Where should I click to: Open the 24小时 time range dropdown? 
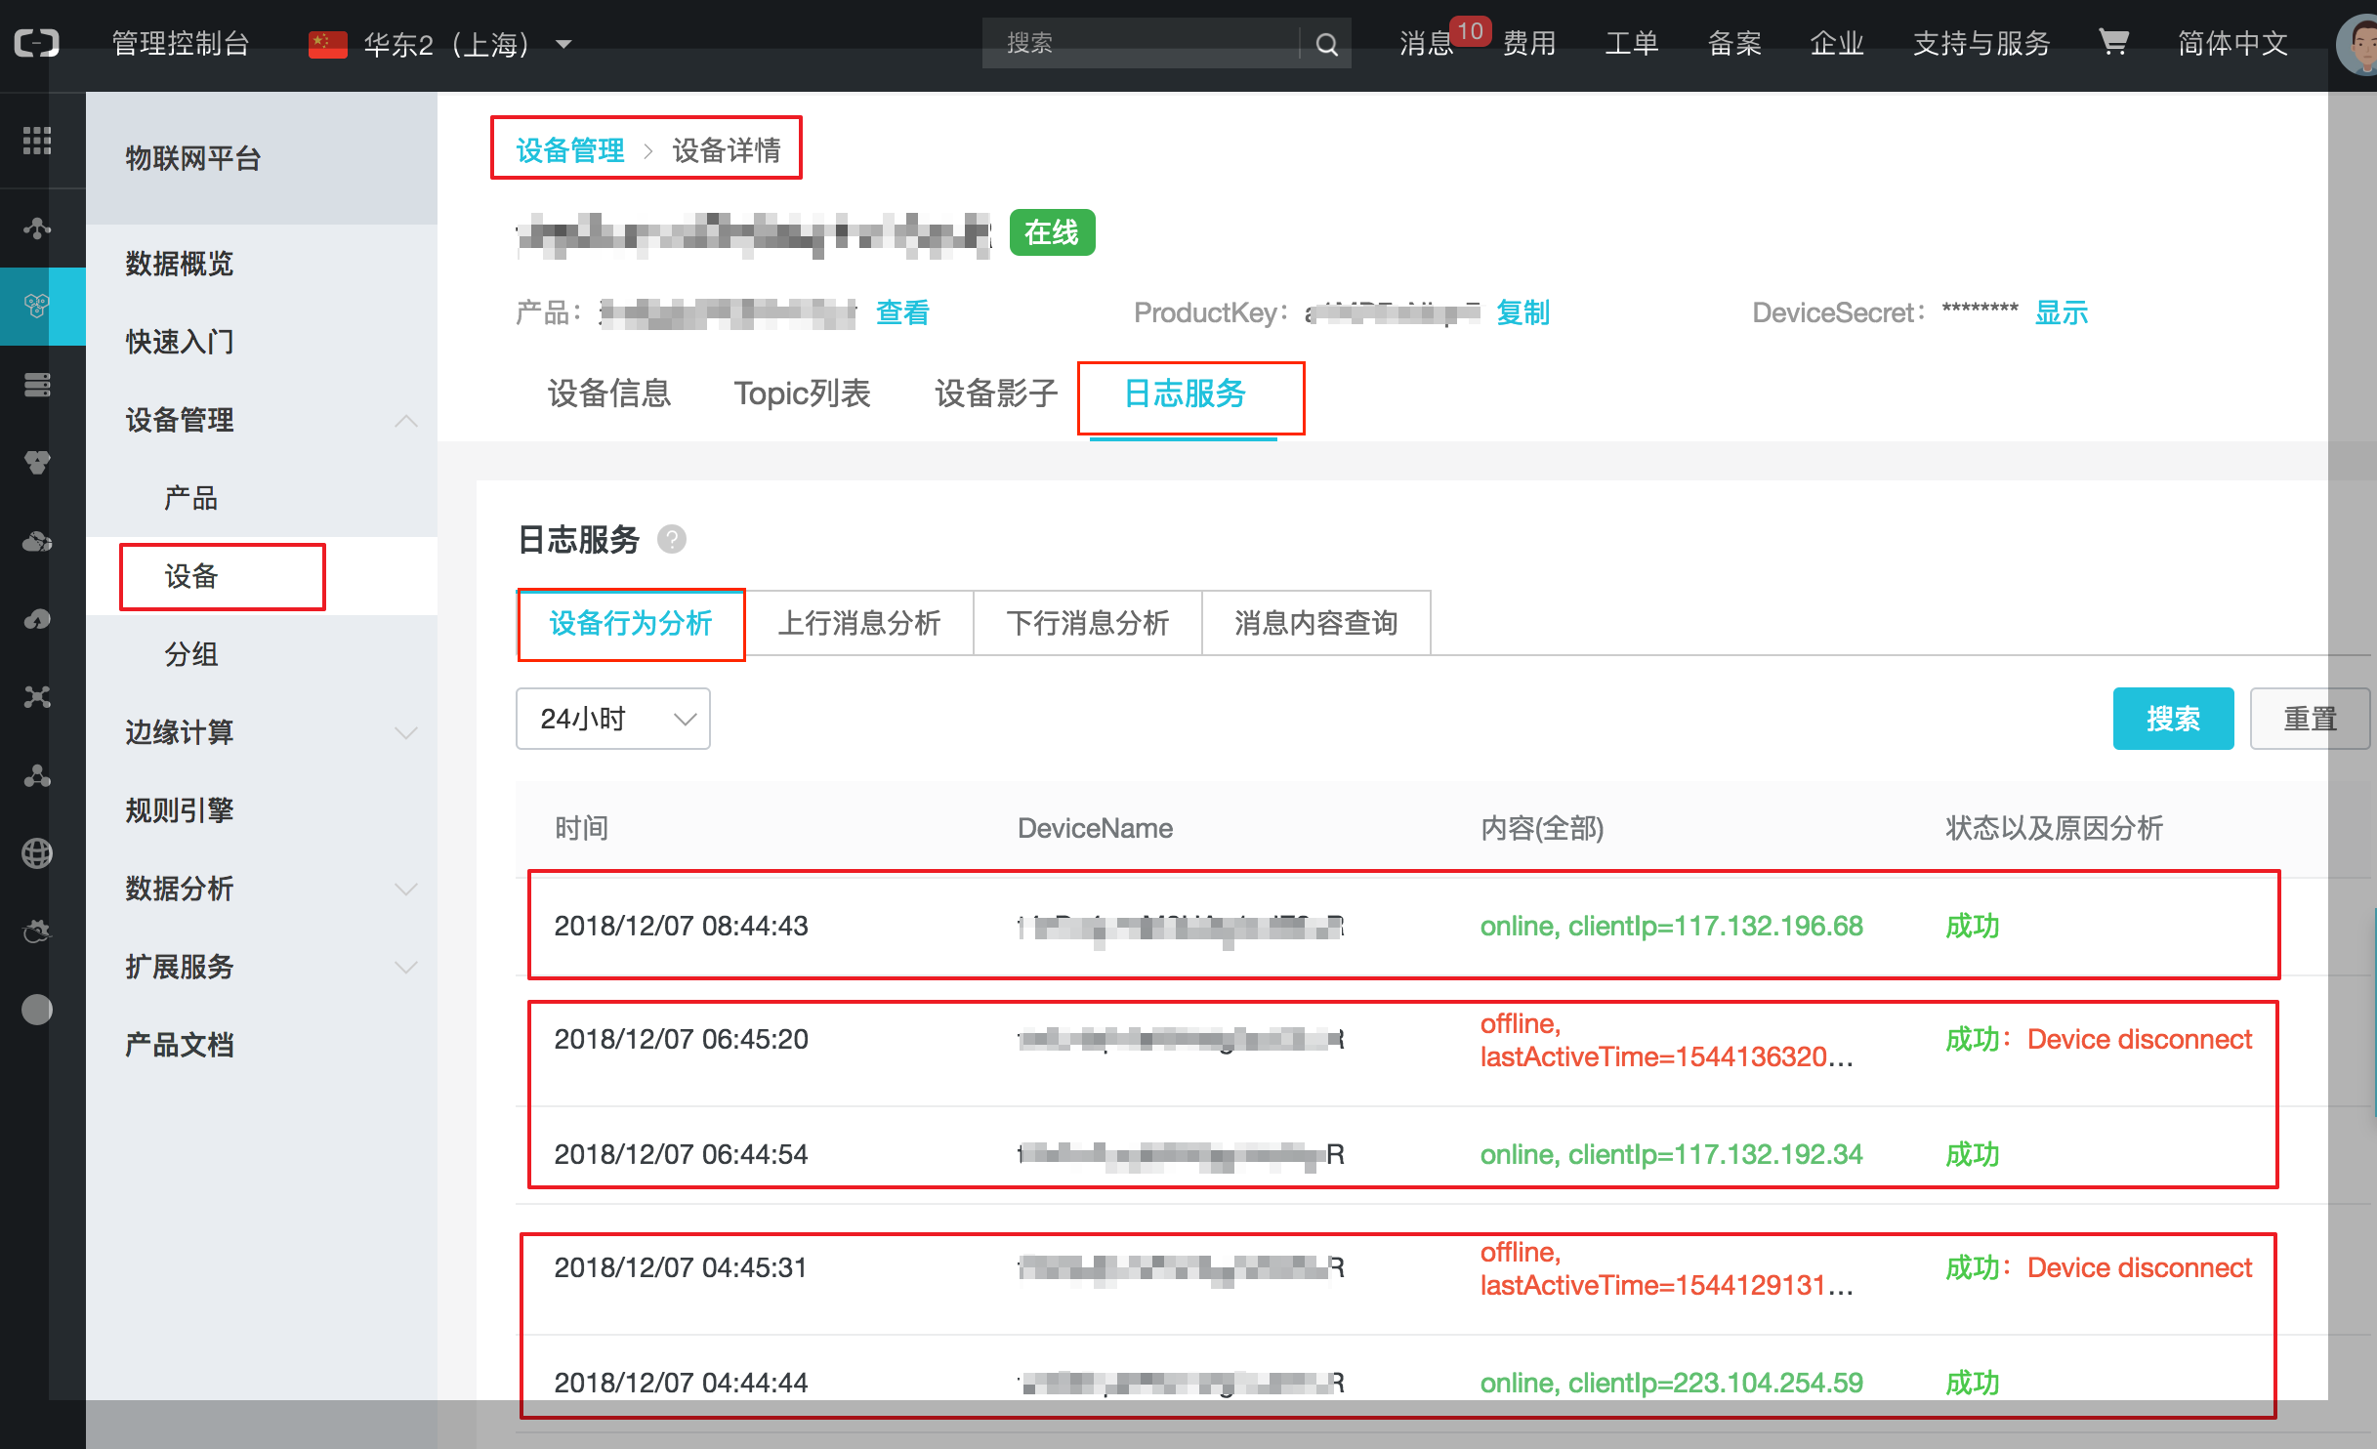click(x=612, y=719)
